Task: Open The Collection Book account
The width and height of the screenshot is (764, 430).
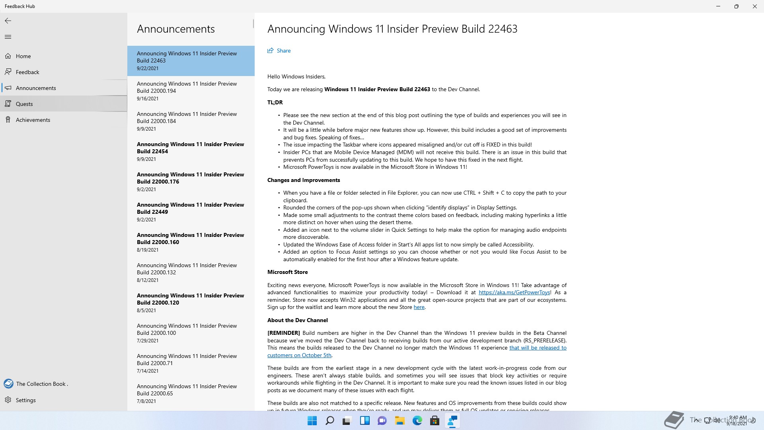Action: [42, 384]
